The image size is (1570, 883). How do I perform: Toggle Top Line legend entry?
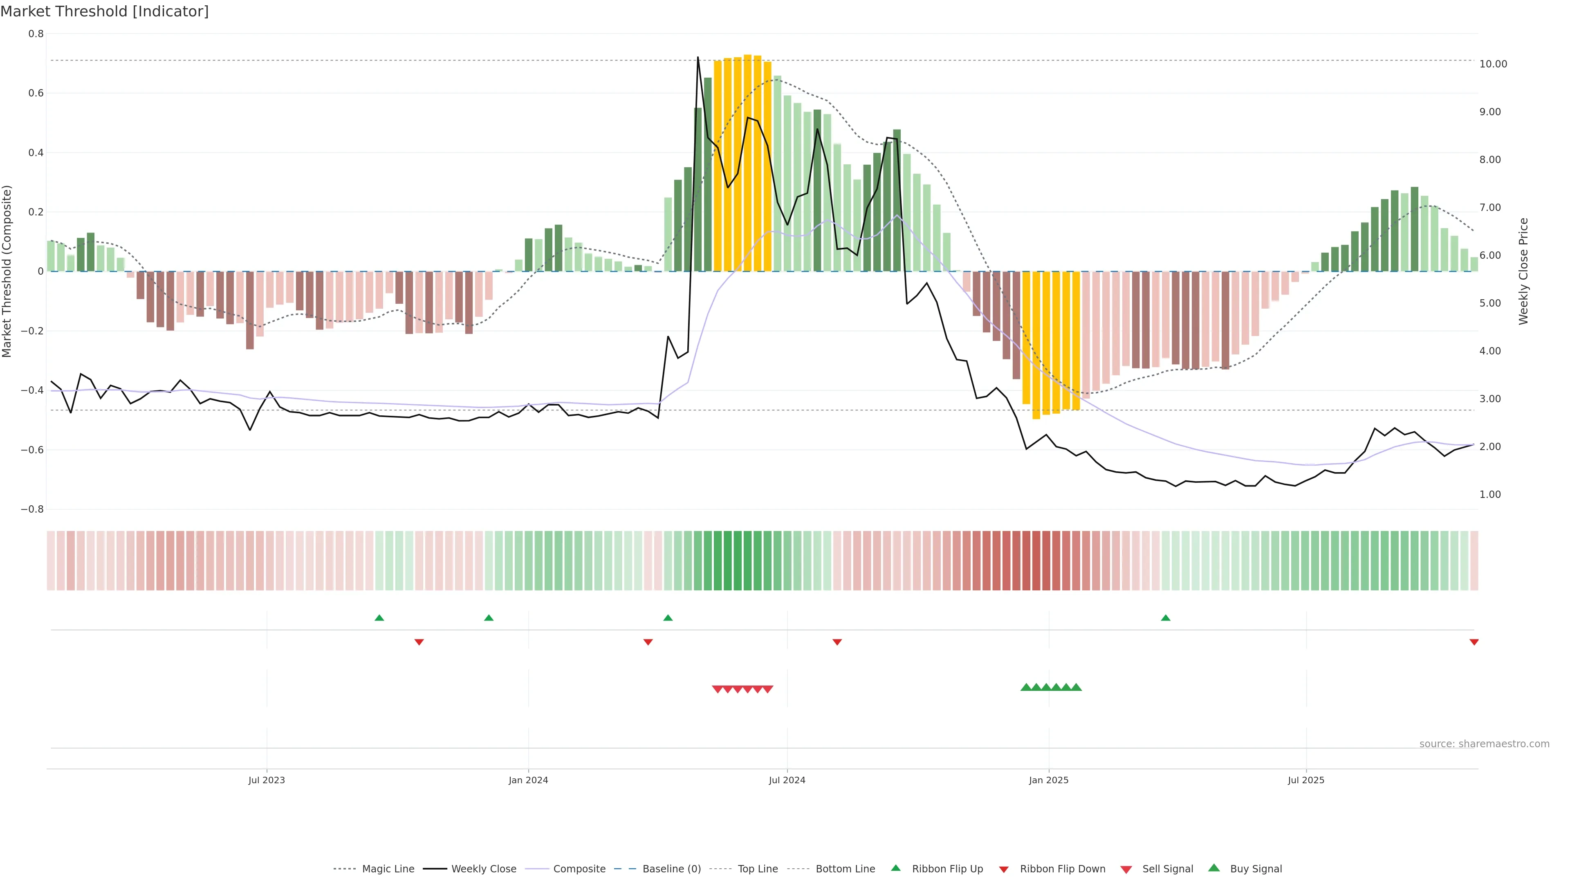(x=758, y=869)
